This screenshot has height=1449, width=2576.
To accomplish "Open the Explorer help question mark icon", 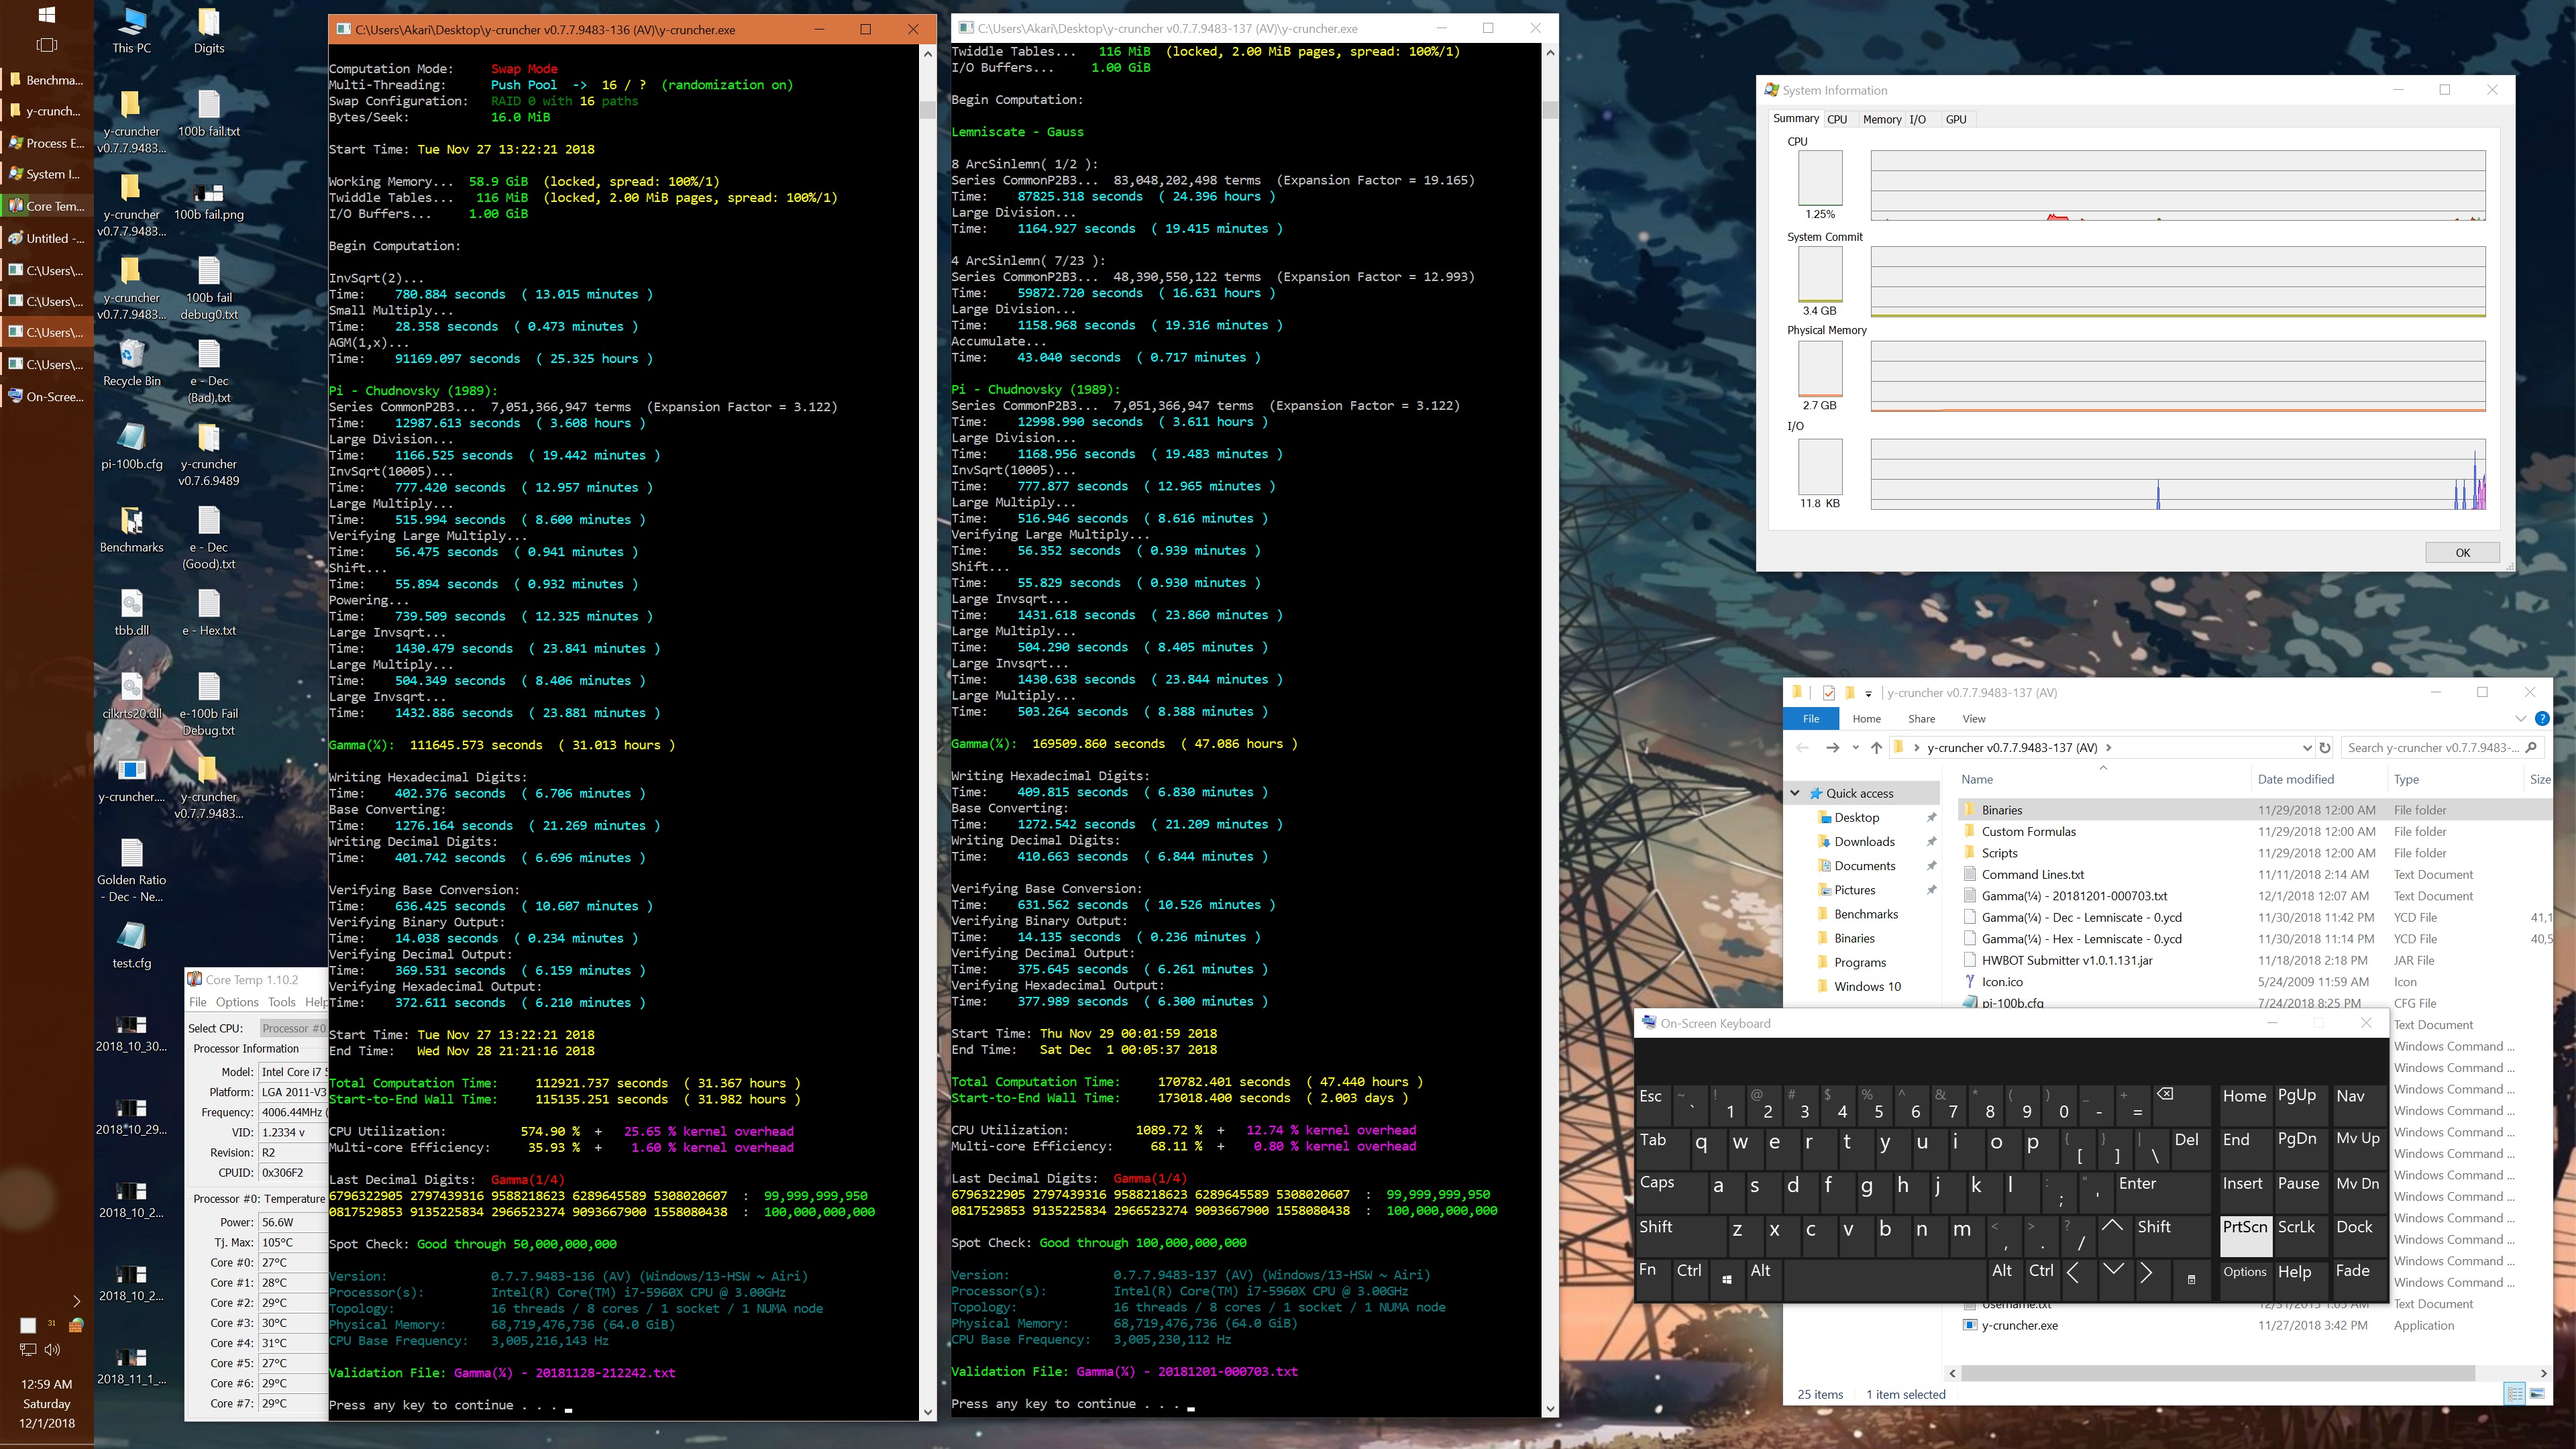I will (x=2542, y=718).
